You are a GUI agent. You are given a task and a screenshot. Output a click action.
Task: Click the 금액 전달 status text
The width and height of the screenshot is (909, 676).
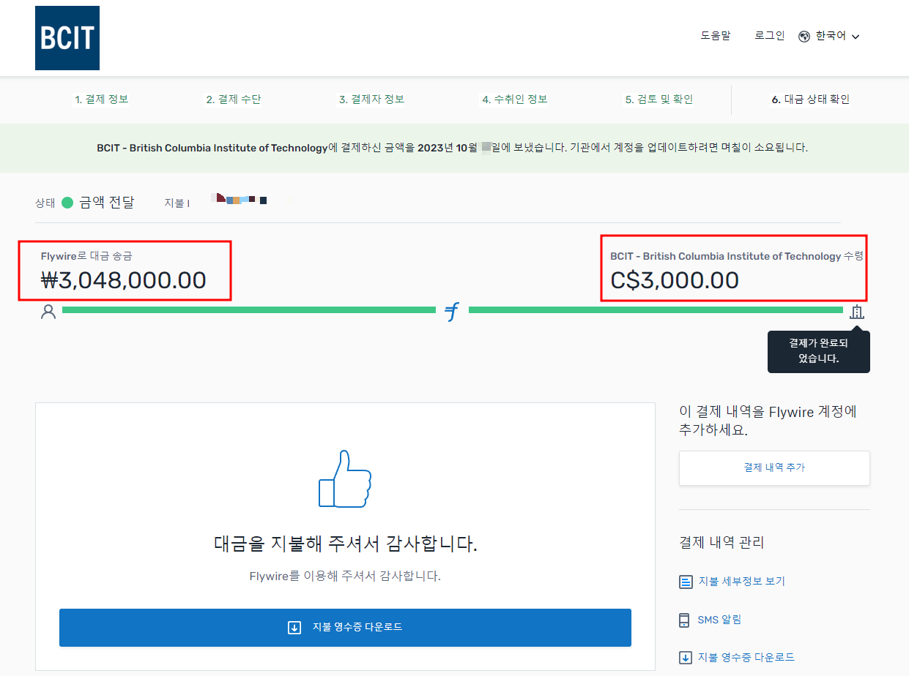click(x=107, y=203)
